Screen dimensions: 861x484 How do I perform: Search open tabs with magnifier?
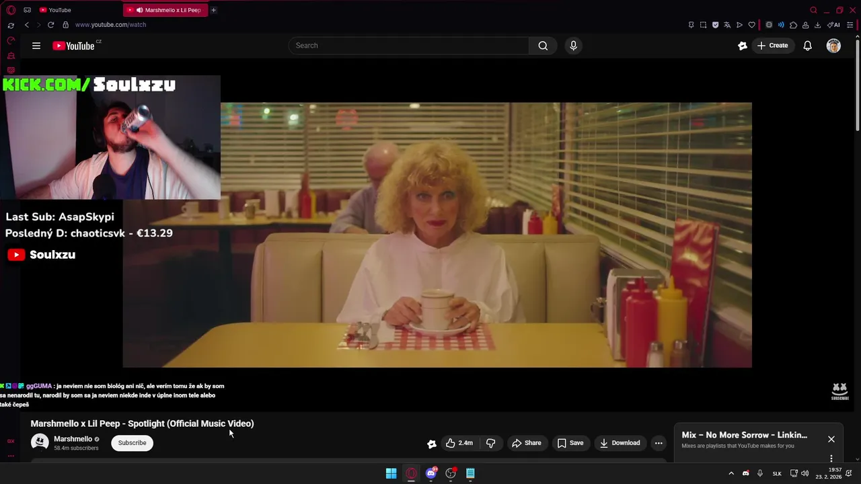coord(813,10)
